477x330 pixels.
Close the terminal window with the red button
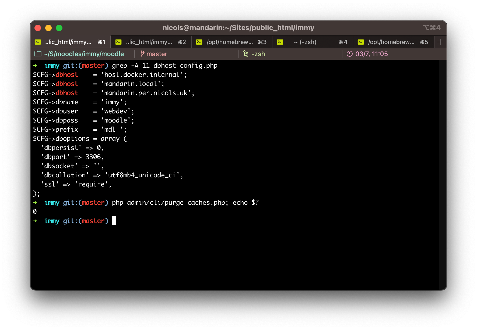pos(38,28)
